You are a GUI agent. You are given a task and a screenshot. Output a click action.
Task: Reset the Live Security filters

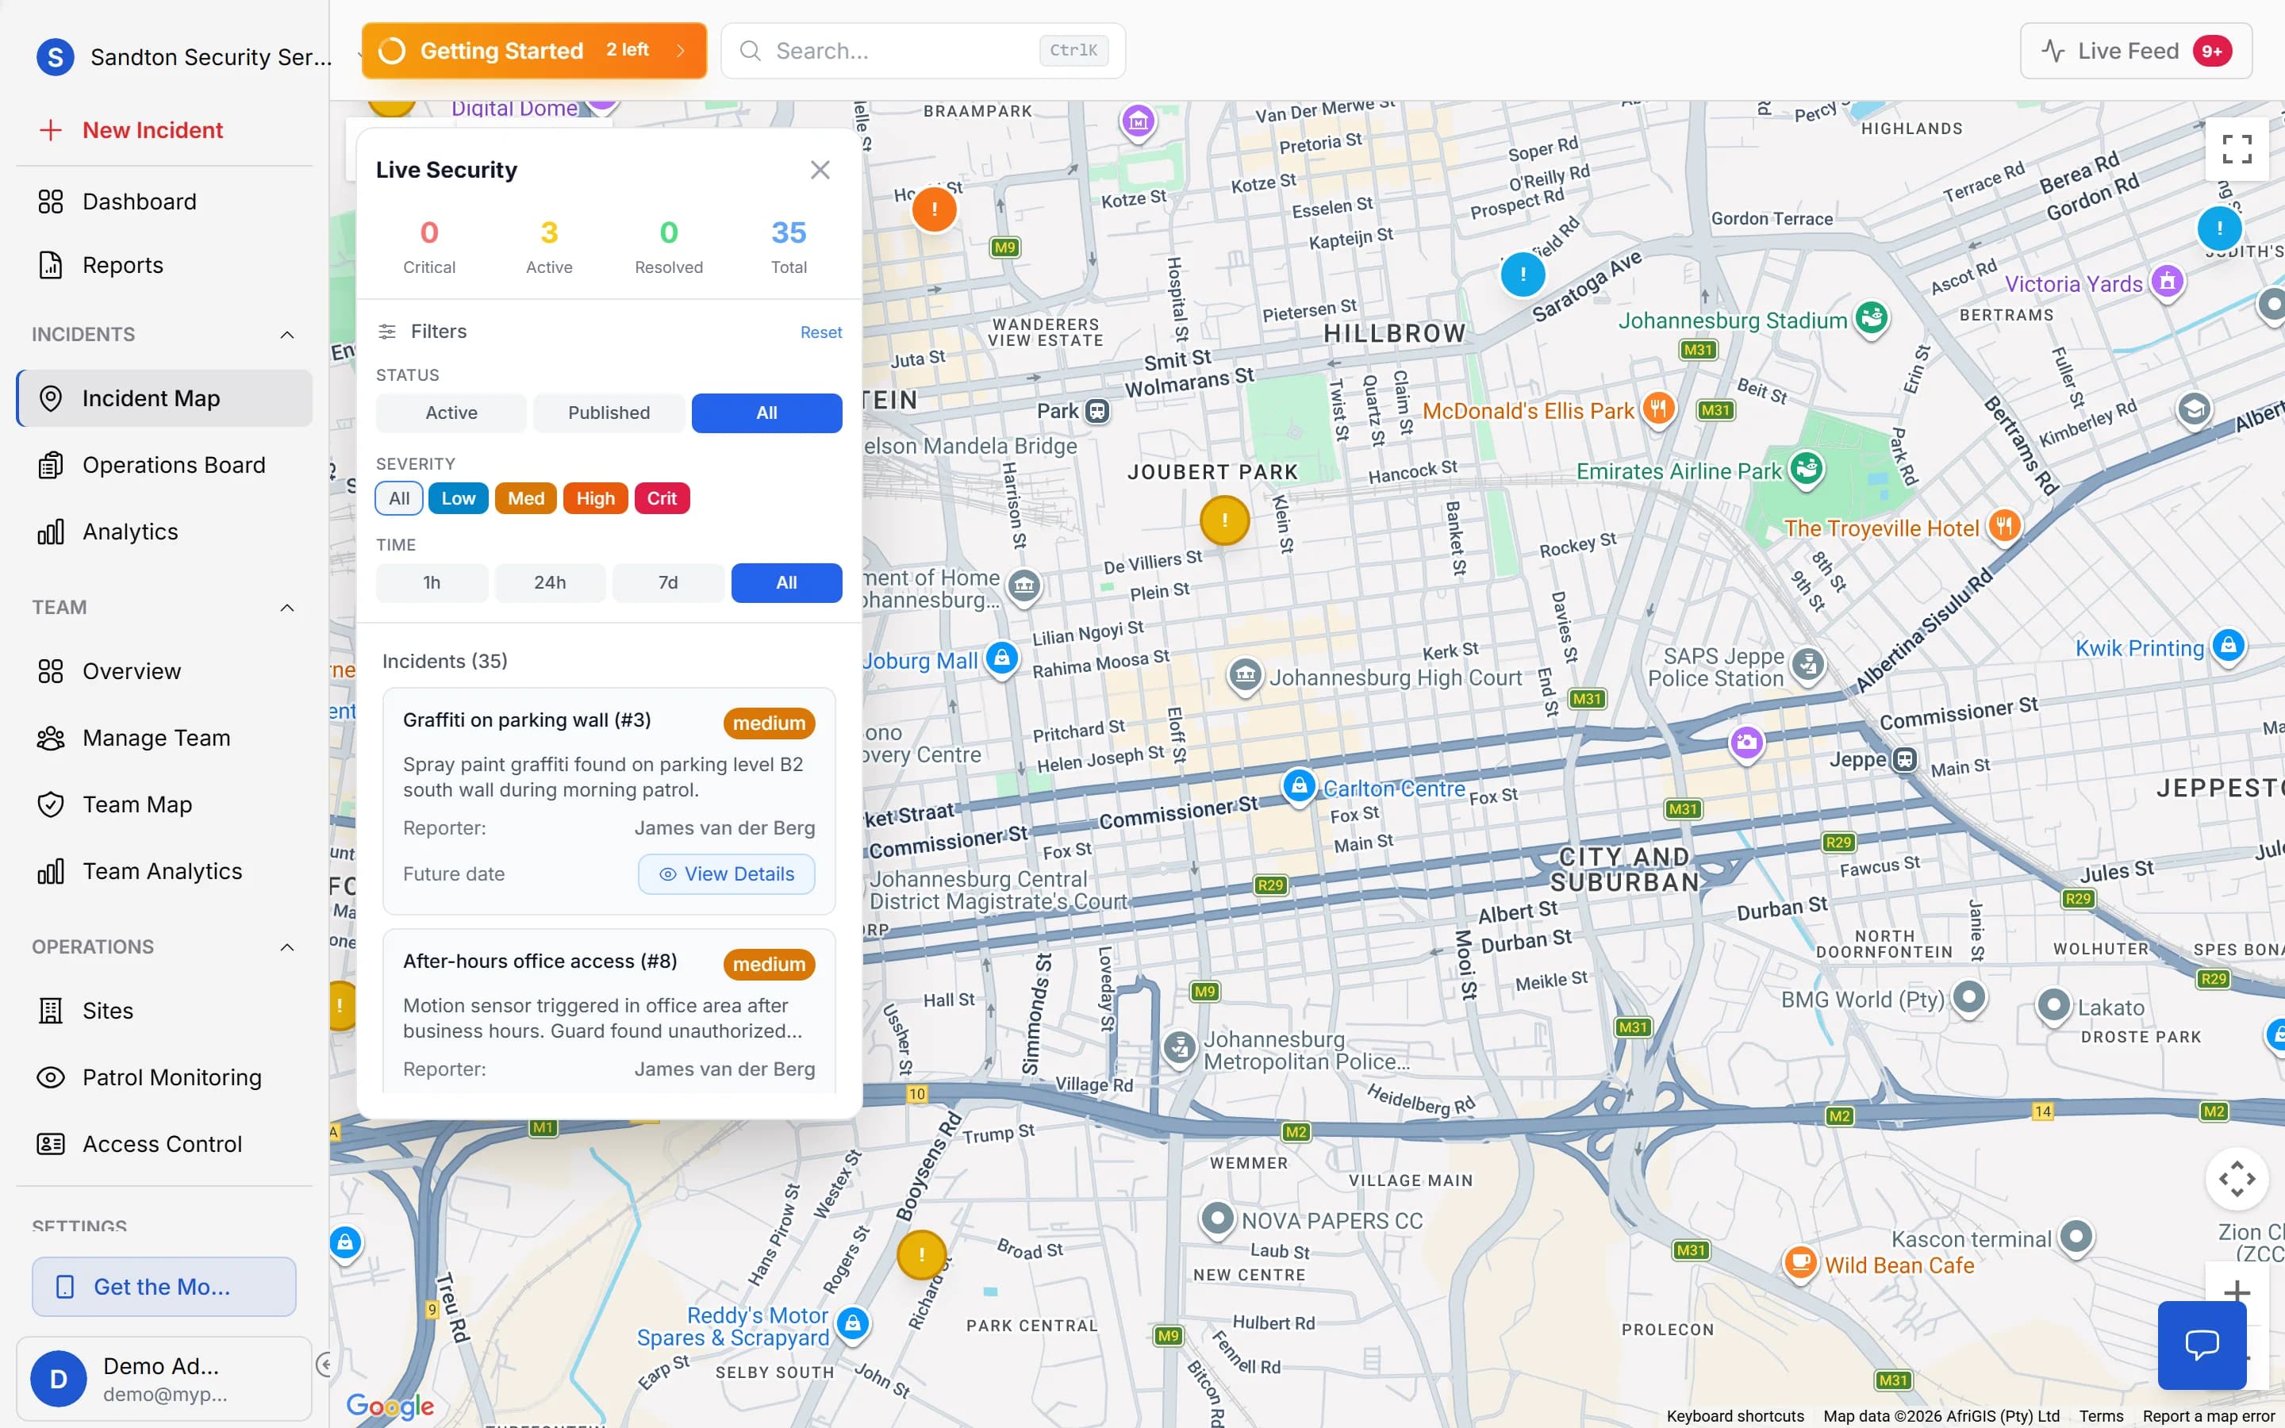click(x=820, y=332)
